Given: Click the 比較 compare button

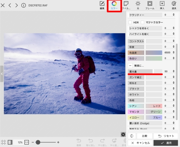Looking at the screenshot, I should (x=145, y=136).
